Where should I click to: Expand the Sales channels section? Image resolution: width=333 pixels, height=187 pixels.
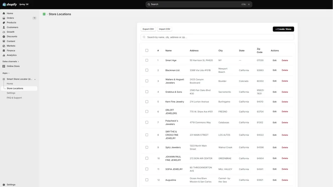point(11,62)
